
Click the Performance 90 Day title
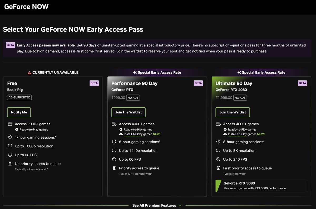click(134, 83)
